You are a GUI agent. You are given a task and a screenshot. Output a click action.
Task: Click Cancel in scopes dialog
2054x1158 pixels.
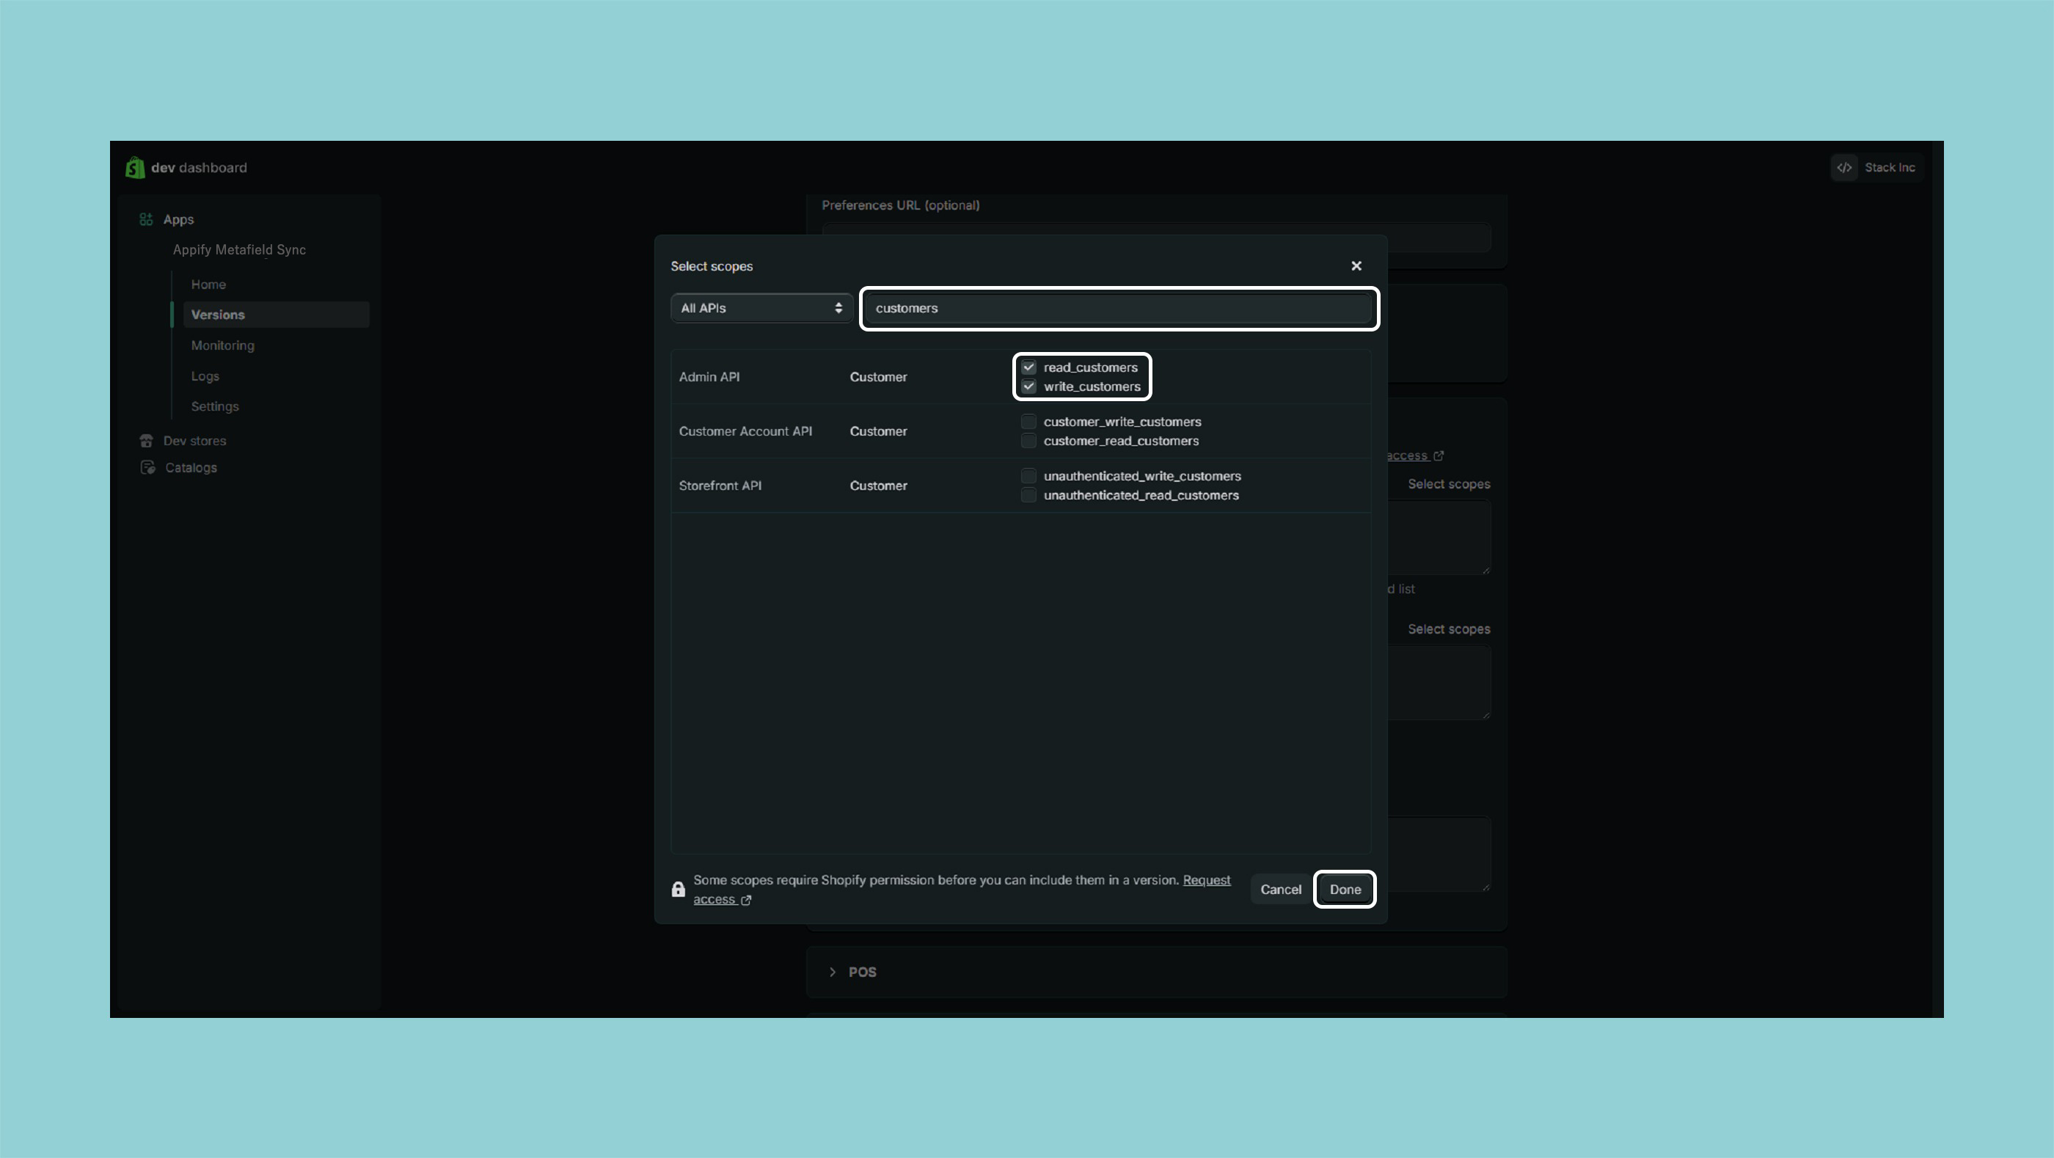tap(1281, 890)
